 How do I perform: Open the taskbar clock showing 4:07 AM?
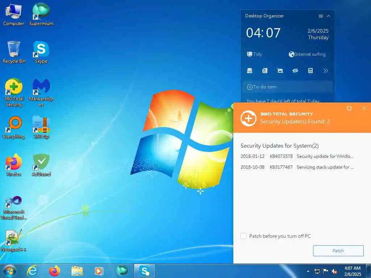click(353, 271)
